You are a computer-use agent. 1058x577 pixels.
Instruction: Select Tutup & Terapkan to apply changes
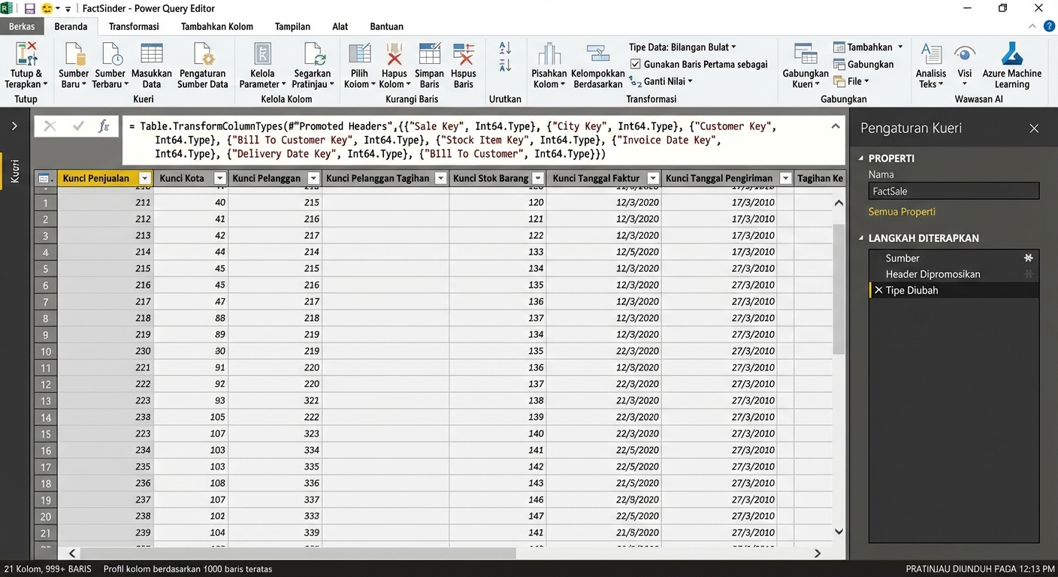26,66
